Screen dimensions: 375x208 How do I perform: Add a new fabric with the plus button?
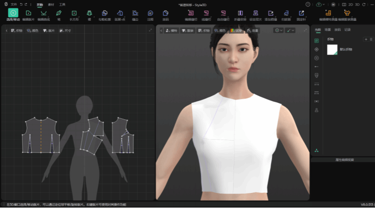pyautogui.click(x=365, y=39)
